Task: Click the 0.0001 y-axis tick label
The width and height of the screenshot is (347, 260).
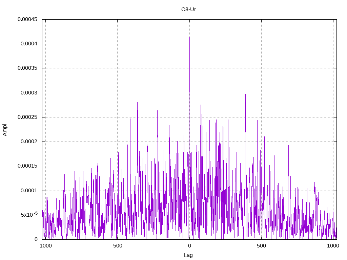Action: click(x=29, y=191)
